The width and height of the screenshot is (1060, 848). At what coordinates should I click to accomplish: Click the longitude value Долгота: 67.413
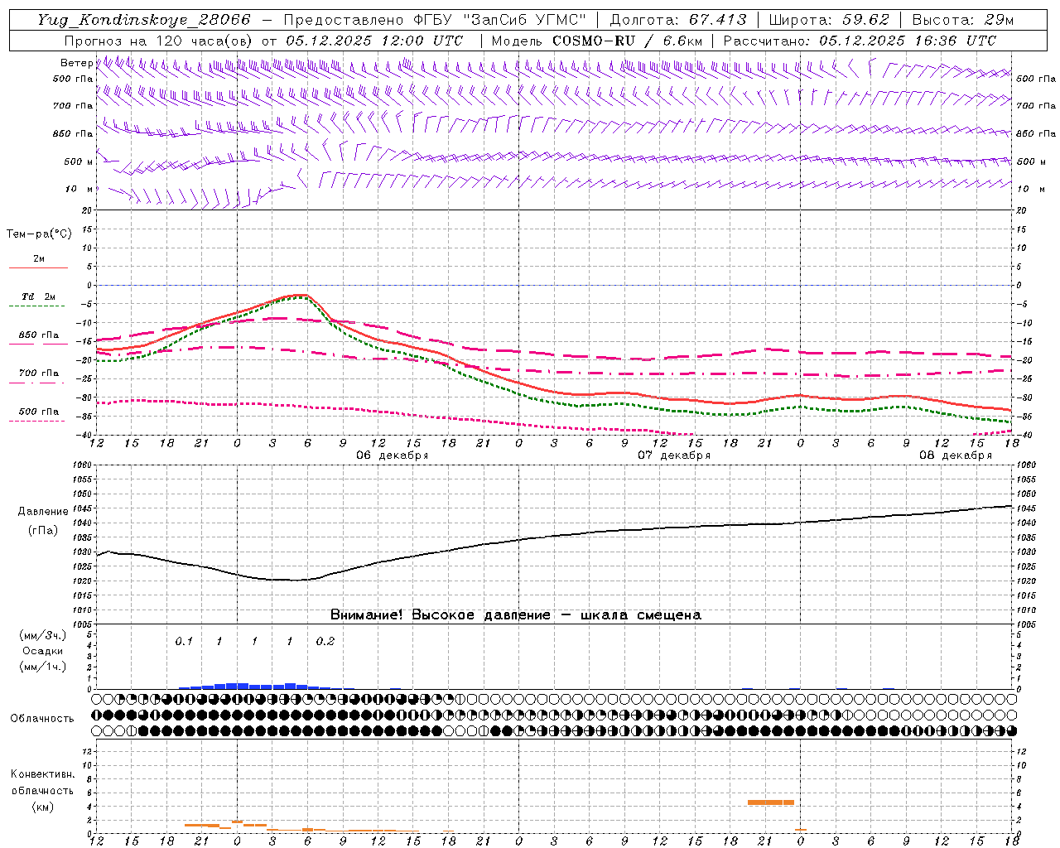point(678,20)
